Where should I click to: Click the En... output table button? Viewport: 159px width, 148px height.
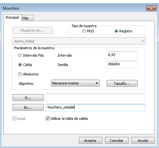tap(28, 107)
